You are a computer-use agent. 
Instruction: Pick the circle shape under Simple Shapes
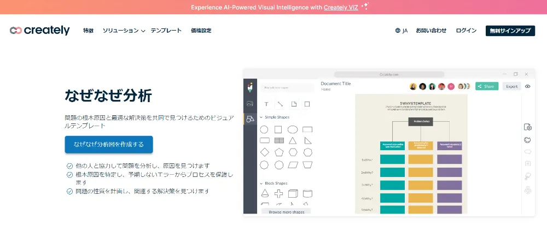pyautogui.click(x=264, y=129)
